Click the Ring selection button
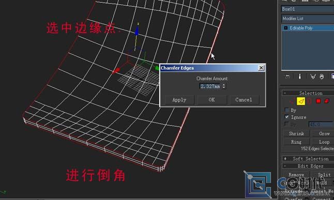The image size is (334, 200). (x=296, y=142)
